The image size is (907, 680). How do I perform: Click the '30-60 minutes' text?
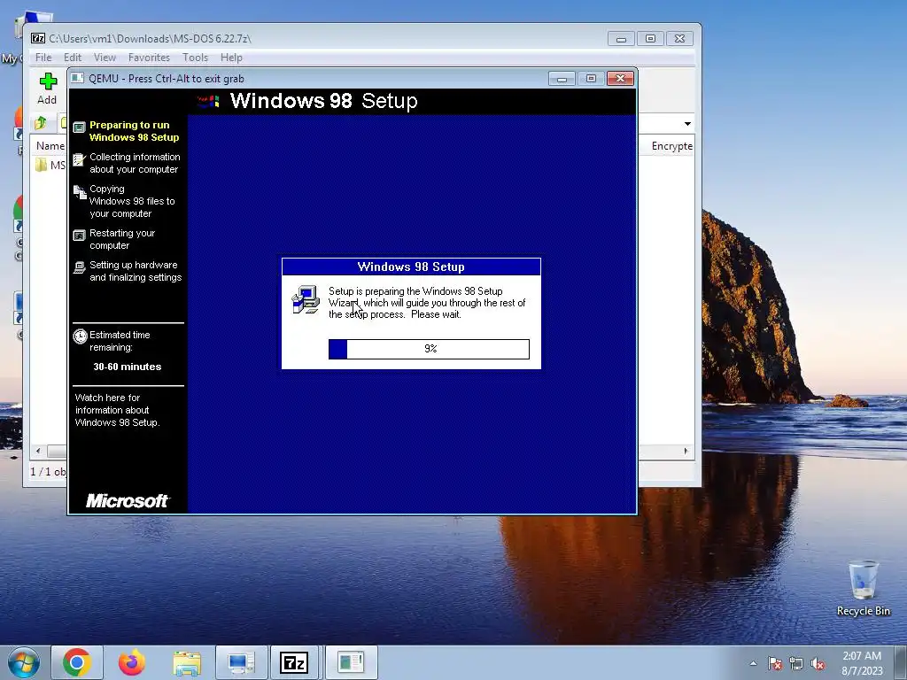pos(128,367)
